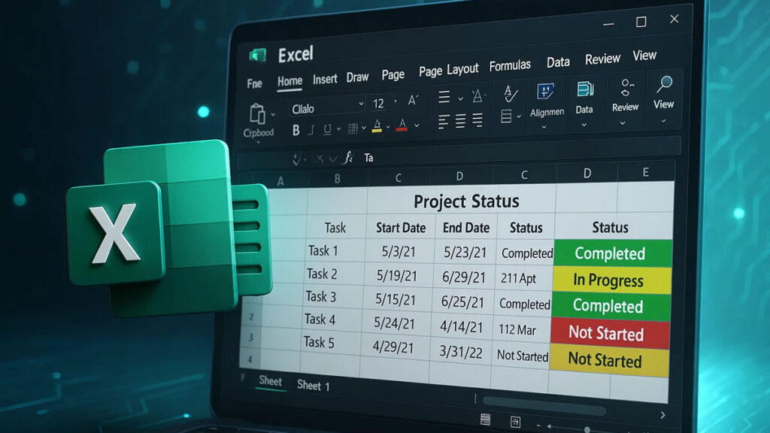This screenshot has width=770, height=433.
Task: Open the Review ribbon tab
Action: click(602, 59)
